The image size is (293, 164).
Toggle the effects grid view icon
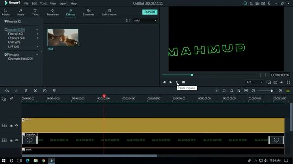pyautogui.click(x=128, y=20)
